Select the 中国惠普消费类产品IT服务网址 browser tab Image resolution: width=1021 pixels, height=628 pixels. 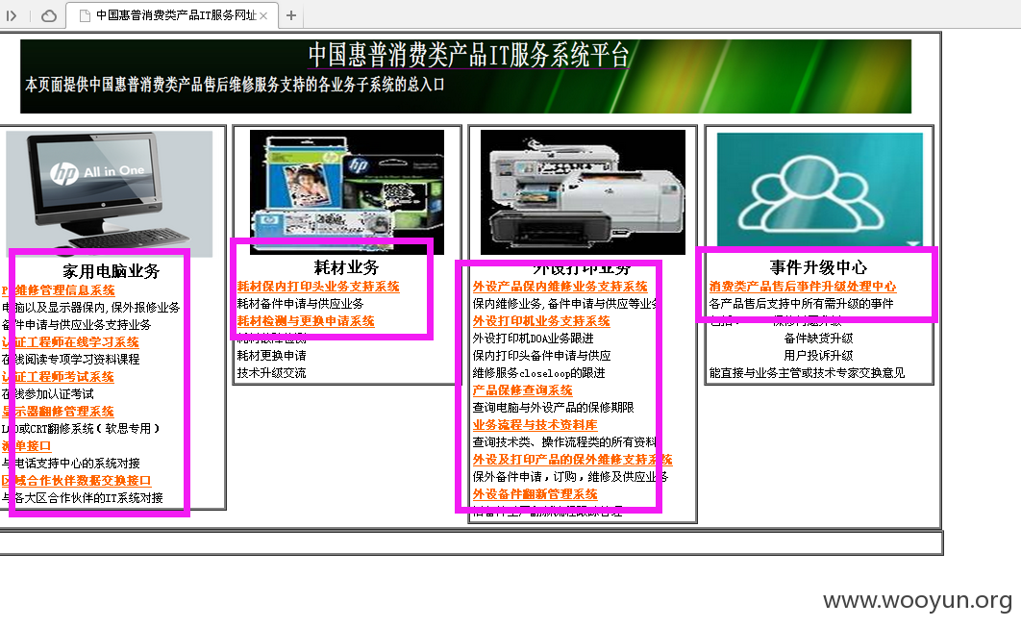pos(172,15)
